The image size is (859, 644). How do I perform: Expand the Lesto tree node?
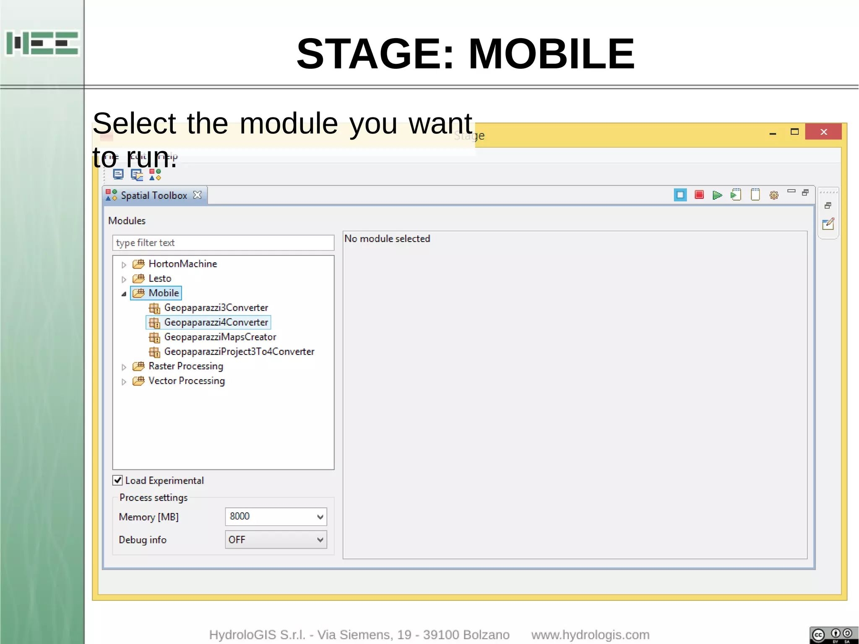point(124,279)
